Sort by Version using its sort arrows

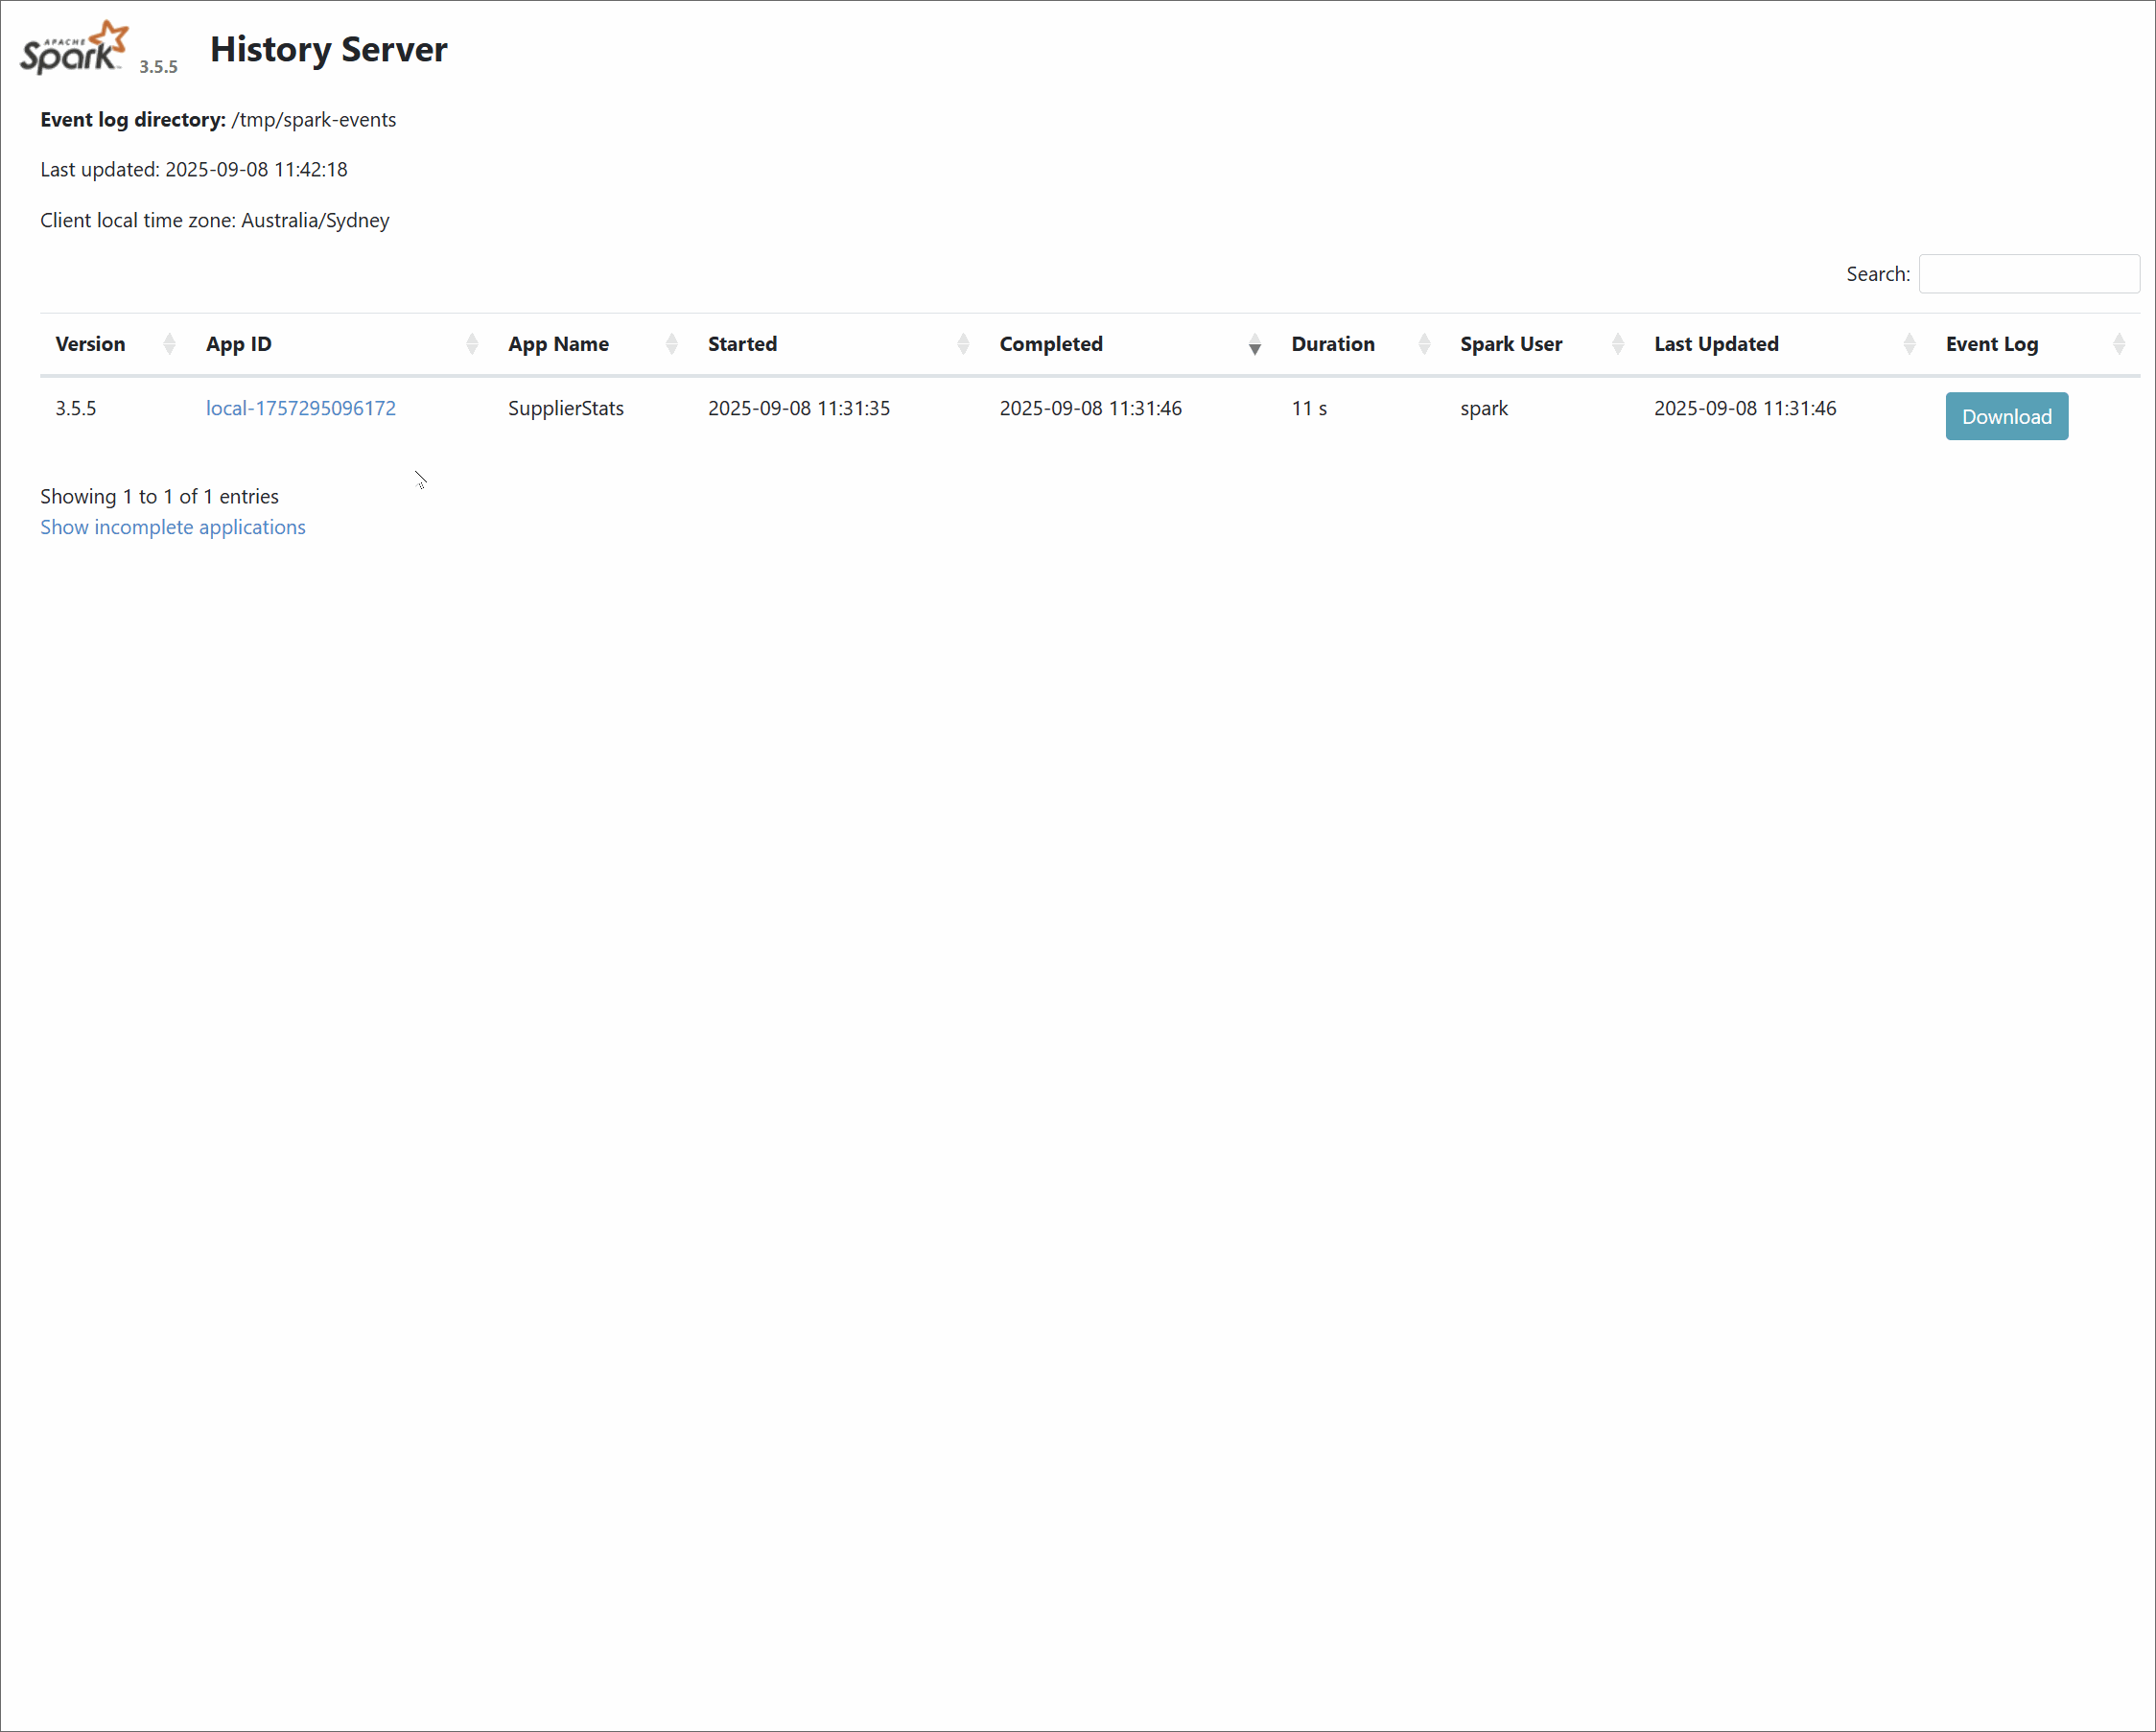pyautogui.click(x=169, y=344)
